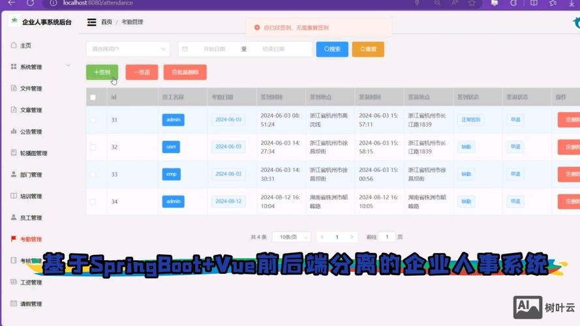This screenshot has width=580, height=326.
Task: Click the orange 重置 reset button
Action: click(368, 49)
